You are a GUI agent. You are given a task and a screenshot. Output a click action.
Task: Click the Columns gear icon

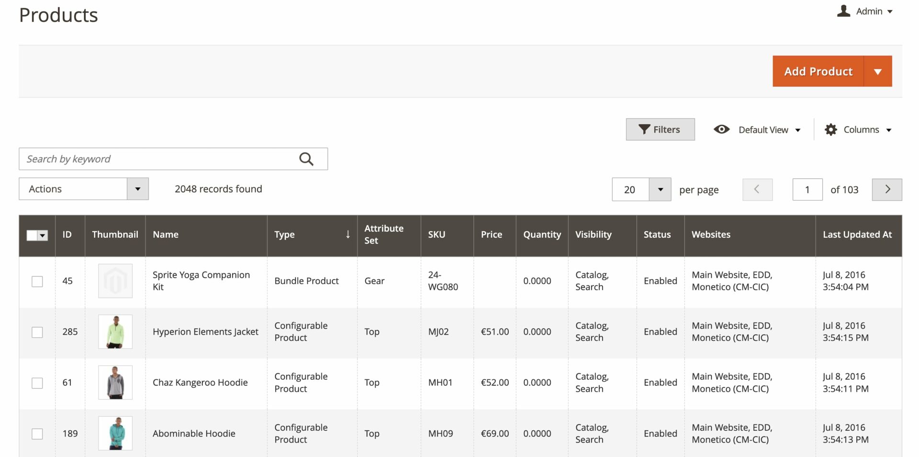pos(830,130)
